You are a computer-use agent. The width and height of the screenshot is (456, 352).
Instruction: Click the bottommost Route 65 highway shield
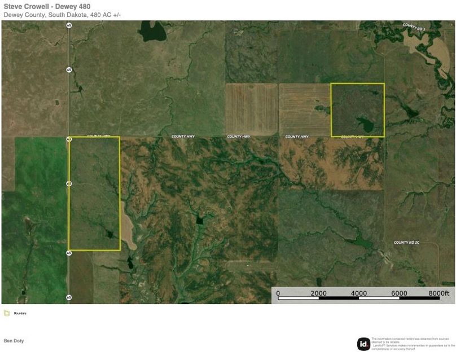coord(69,297)
